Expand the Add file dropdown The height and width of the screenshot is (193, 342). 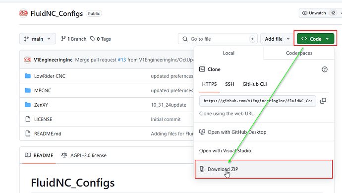277,39
